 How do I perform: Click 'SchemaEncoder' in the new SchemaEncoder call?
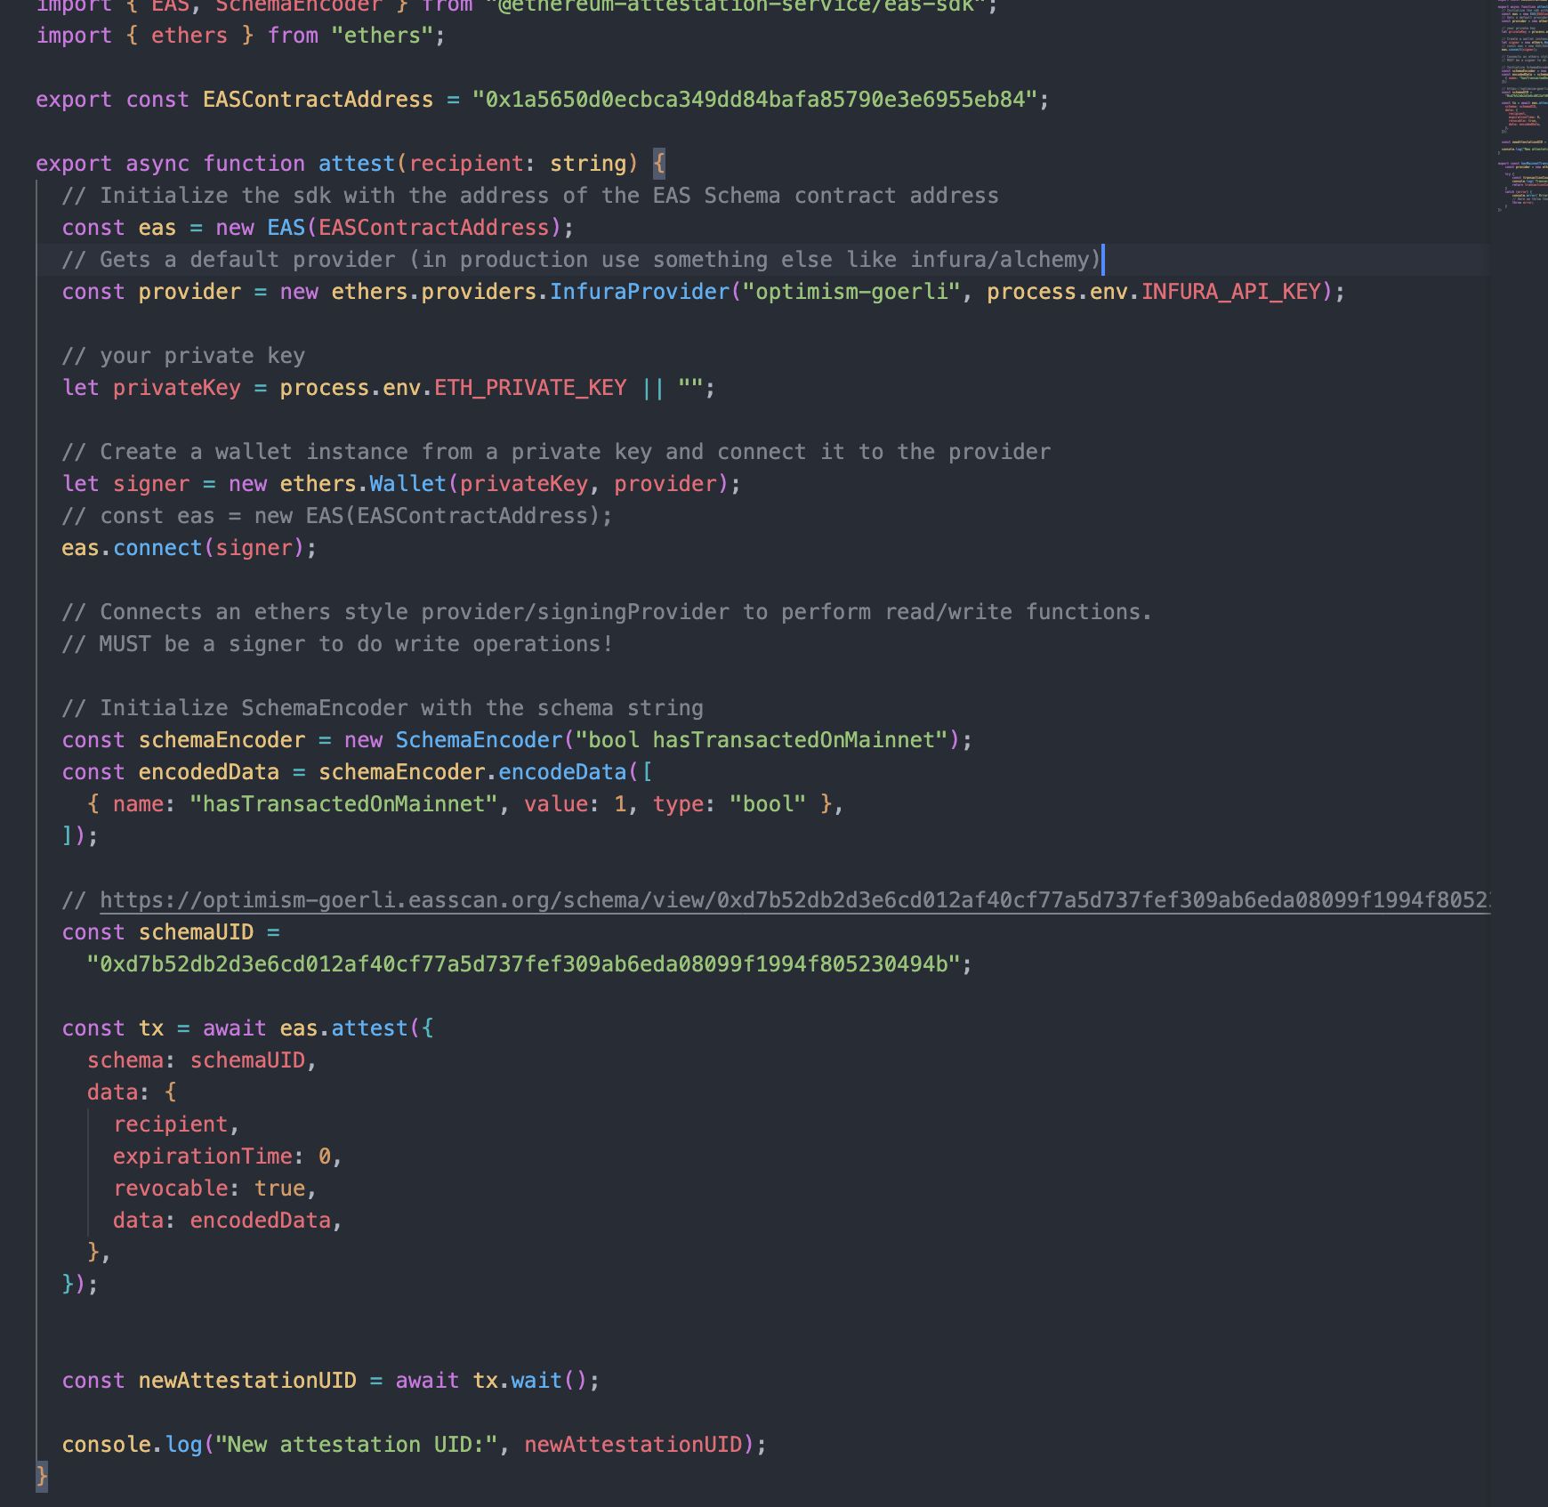click(479, 740)
